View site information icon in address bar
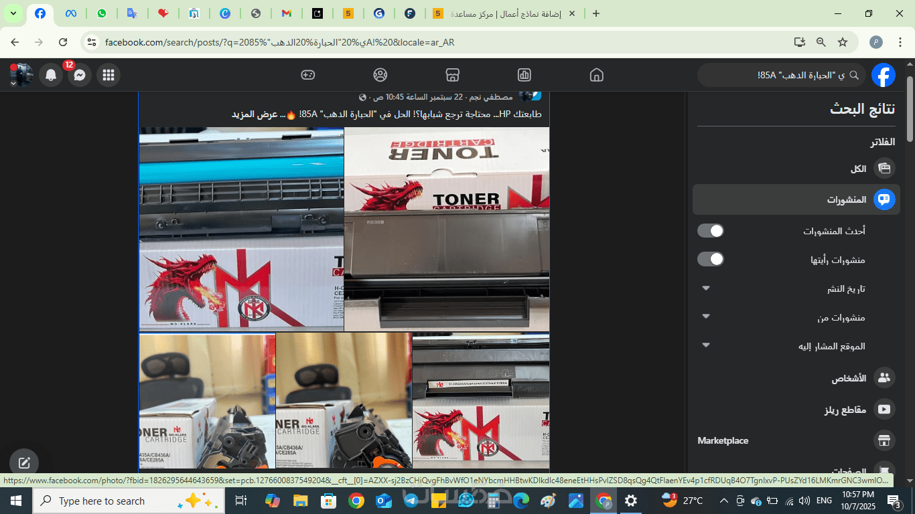This screenshot has width=915, height=514. click(92, 42)
